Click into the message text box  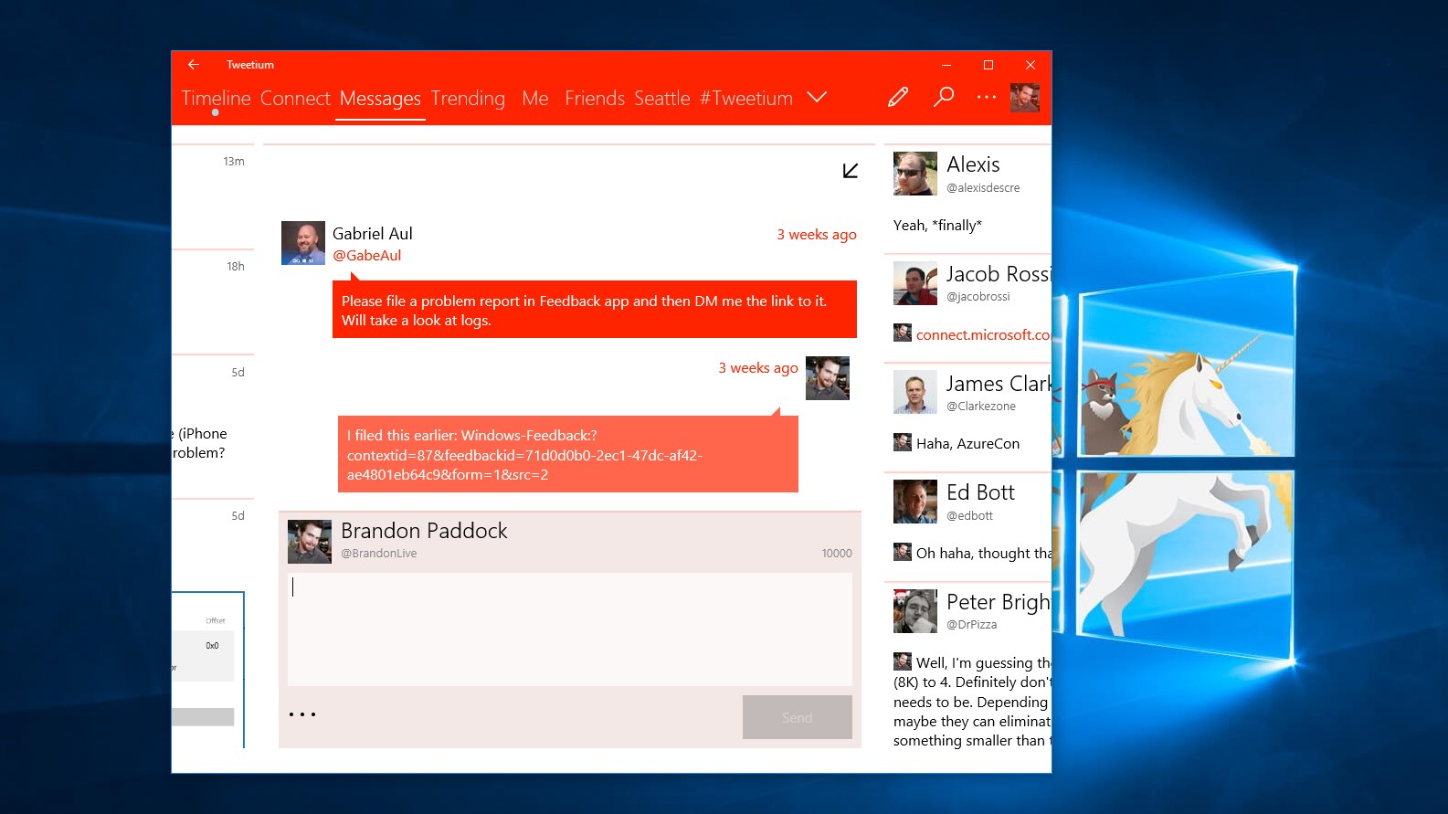[569, 629]
